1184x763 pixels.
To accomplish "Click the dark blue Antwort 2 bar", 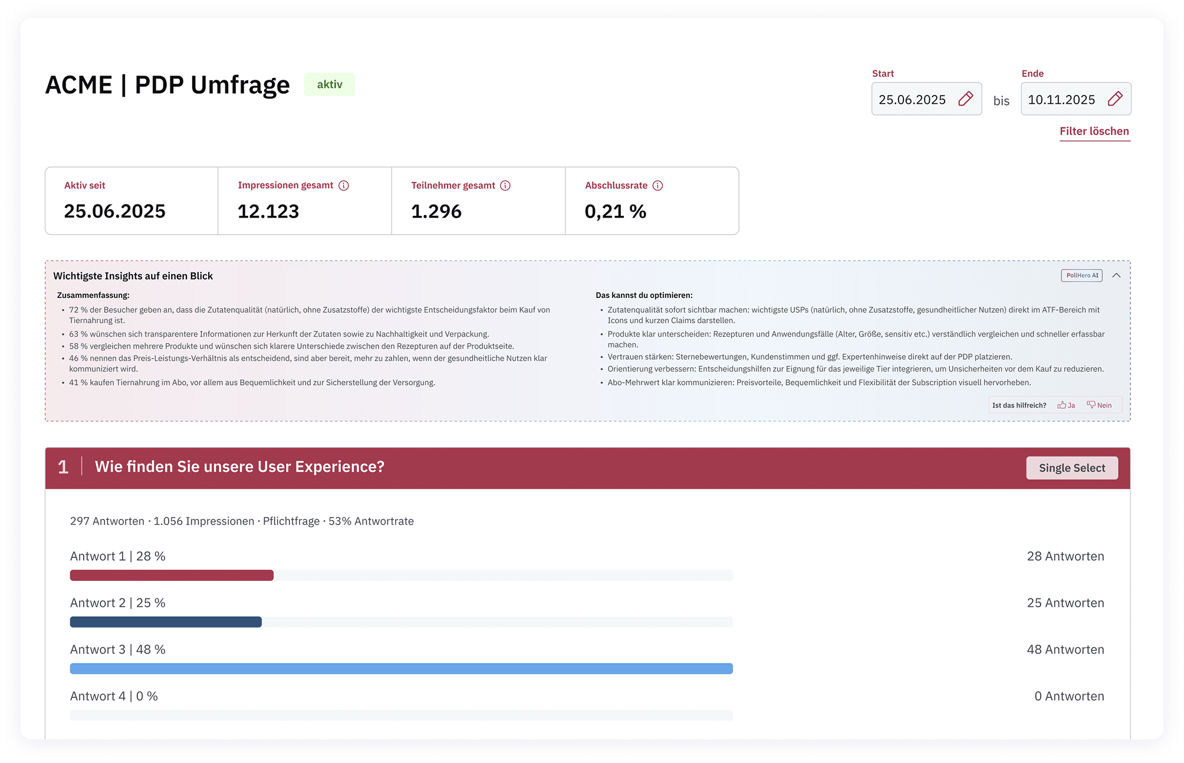I will coord(166,622).
